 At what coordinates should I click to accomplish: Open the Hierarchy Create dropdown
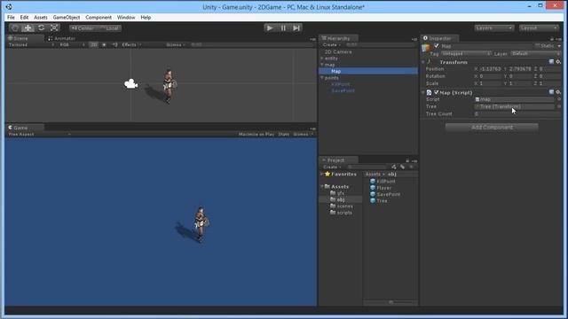(x=331, y=45)
